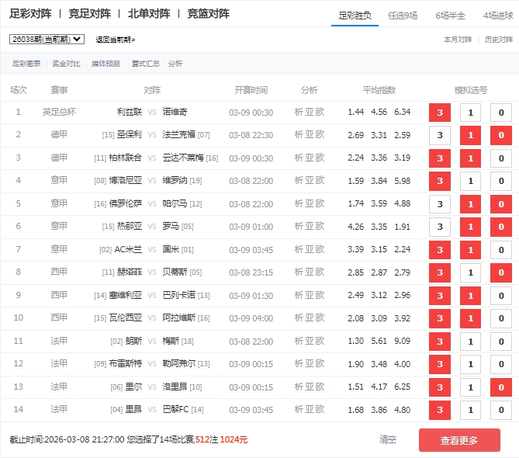Toggle pick 3 for match 2 圣保利

(x=440, y=136)
